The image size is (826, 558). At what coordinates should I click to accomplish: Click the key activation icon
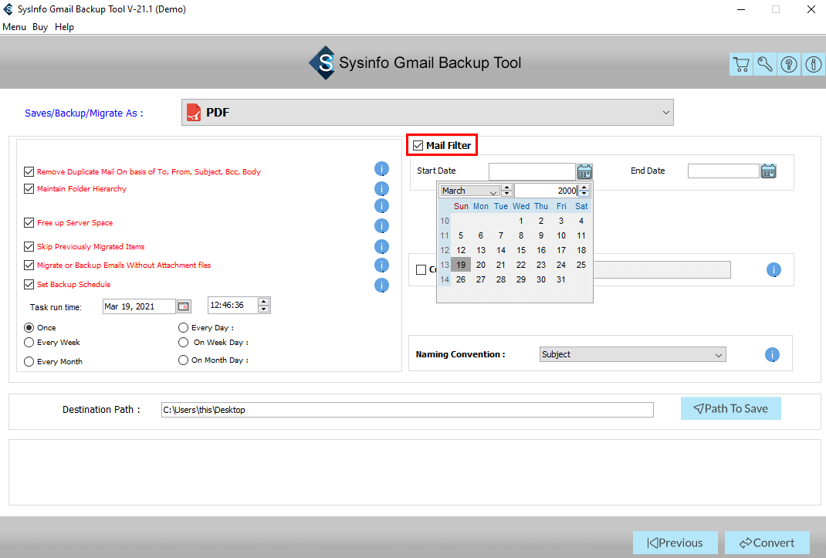(x=765, y=64)
